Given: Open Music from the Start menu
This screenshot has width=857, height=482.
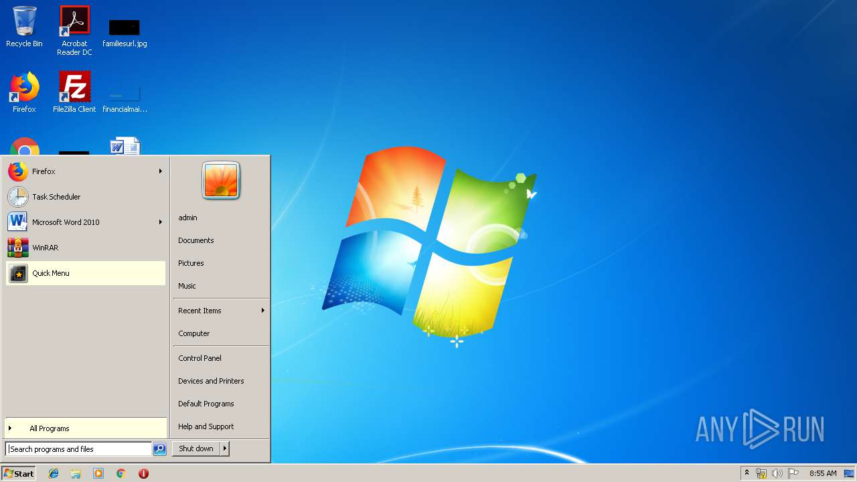Looking at the screenshot, I should [x=221, y=286].
